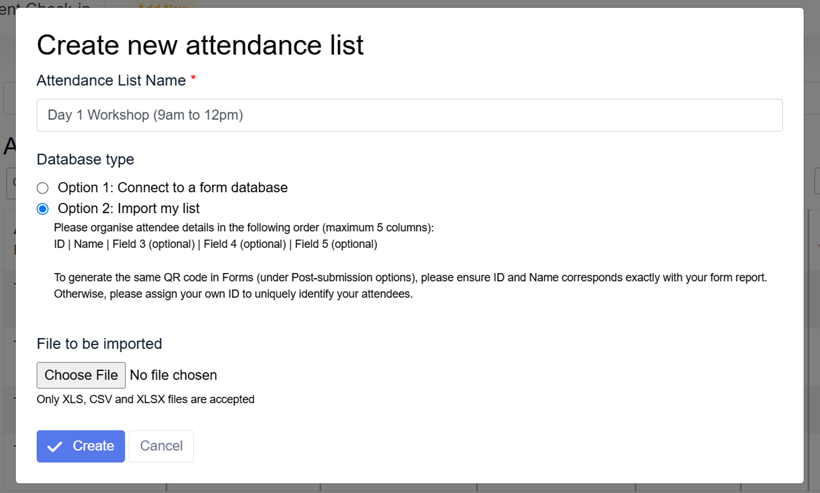The width and height of the screenshot is (820, 493).
Task: Click the column order line starting 'ID | Name'
Action: click(215, 244)
